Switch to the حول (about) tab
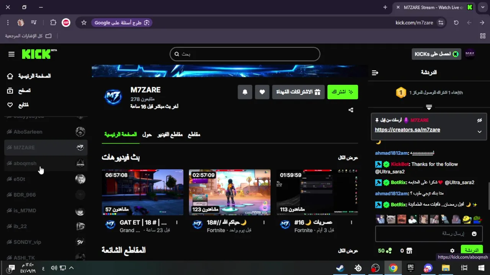Screen dimensions: 490x275 147,134
